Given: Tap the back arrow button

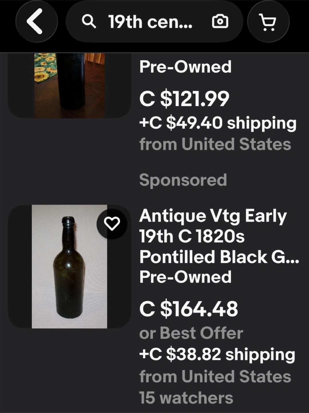Looking at the screenshot, I should pyautogui.click(x=36, y=22).
